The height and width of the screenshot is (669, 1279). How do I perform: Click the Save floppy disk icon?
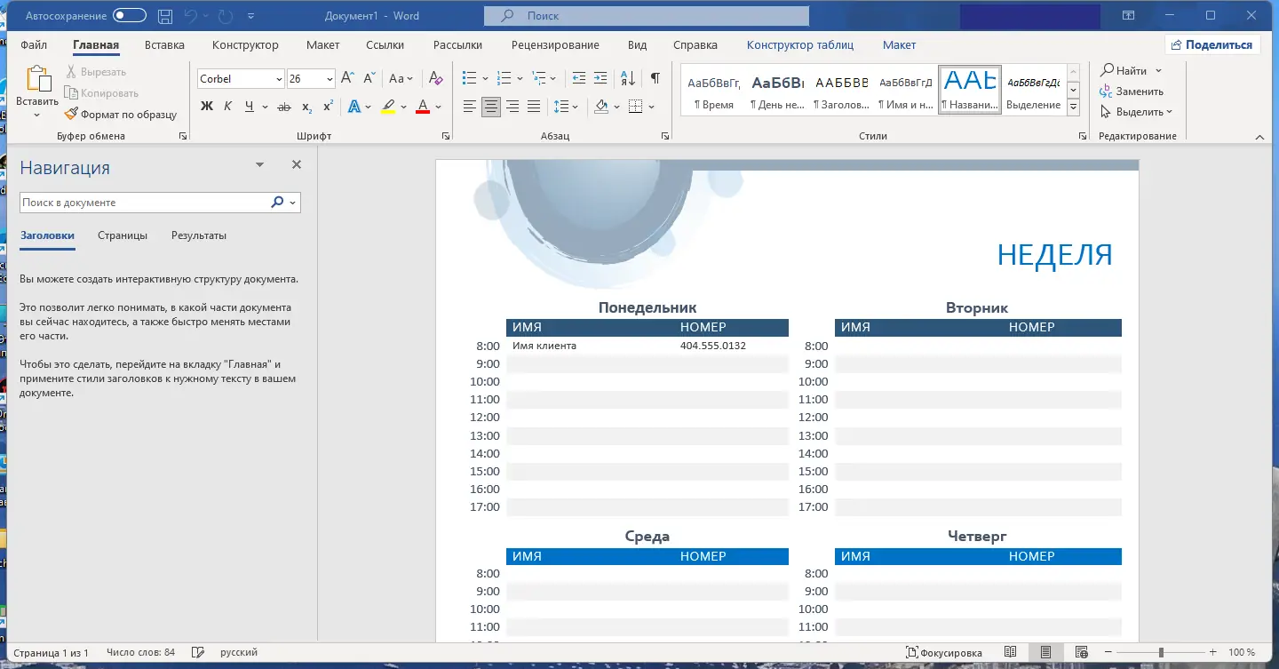pyautogui.click(x=165, y=16)
